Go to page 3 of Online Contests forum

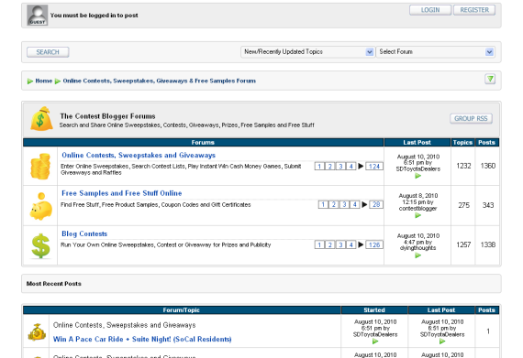pos(340,166)
